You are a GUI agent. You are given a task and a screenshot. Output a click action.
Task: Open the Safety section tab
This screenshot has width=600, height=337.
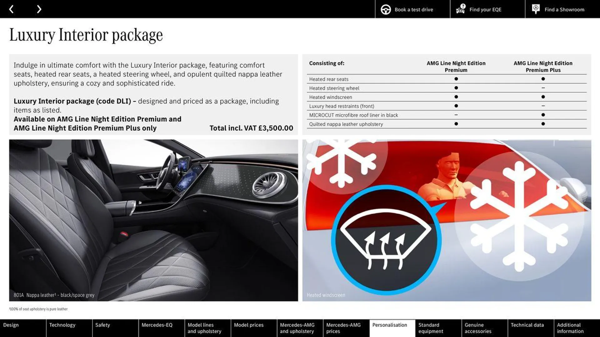115,328
